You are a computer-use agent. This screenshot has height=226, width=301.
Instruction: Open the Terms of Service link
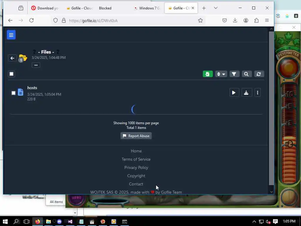tap(136, 159)
